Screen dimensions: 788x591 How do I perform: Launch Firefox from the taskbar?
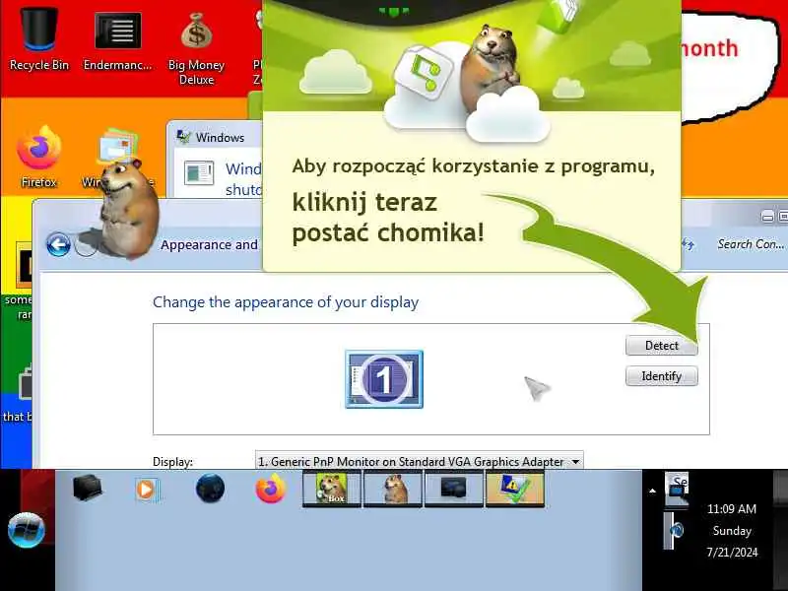point(270,490)
